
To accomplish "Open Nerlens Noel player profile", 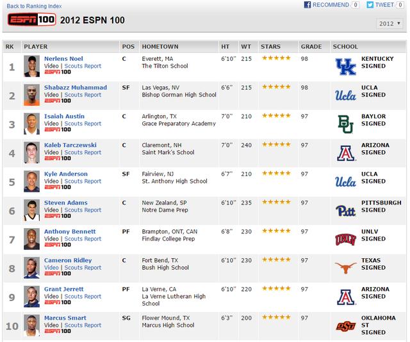I will [63, 59].
